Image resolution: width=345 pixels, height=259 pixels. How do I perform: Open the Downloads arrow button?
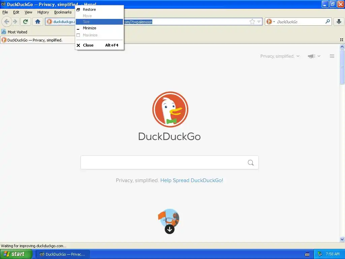[339, 22]
